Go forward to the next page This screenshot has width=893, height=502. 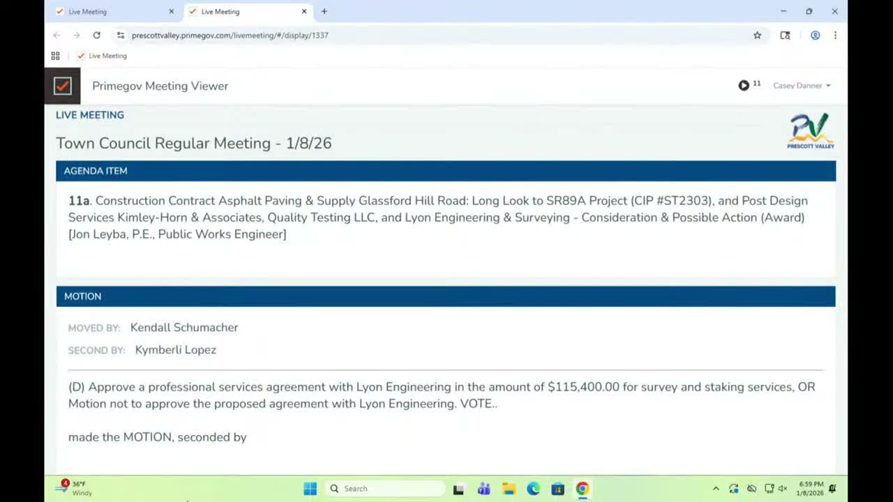click(77, 35)
